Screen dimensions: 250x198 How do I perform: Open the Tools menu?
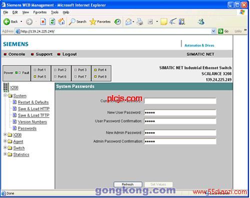click(x=54, y=12)
